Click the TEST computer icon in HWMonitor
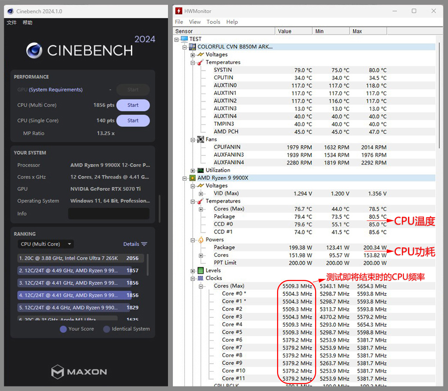Screen dimensions: 448x391 (x=184, y=39)
